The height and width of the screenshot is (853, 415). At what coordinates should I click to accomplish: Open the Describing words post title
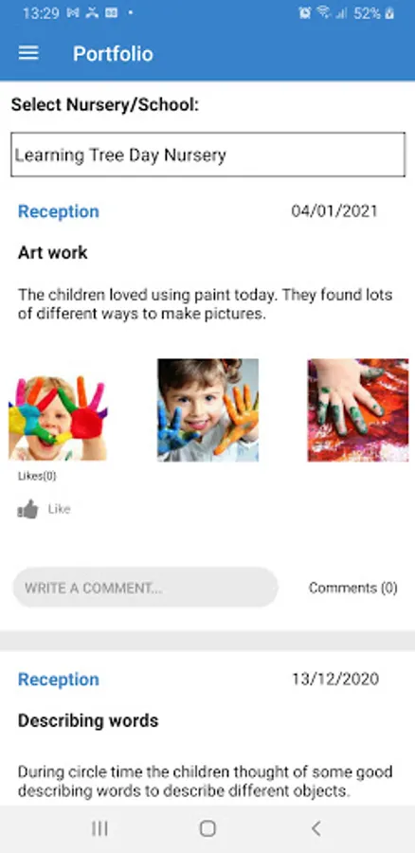click(x=88, y=720)
